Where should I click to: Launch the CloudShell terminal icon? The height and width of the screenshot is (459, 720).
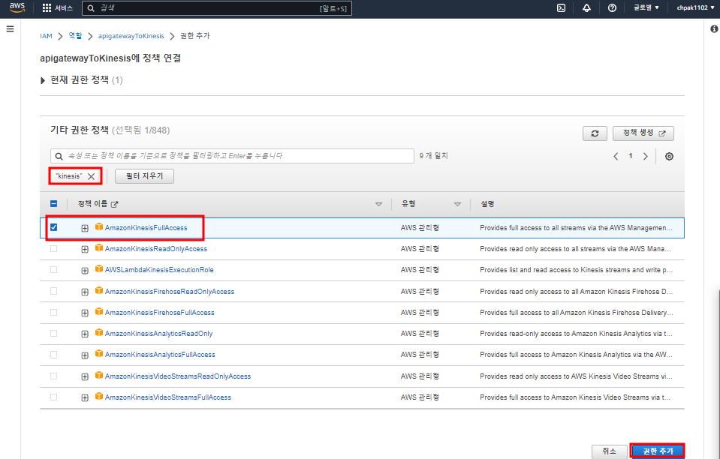pos(561,7)
